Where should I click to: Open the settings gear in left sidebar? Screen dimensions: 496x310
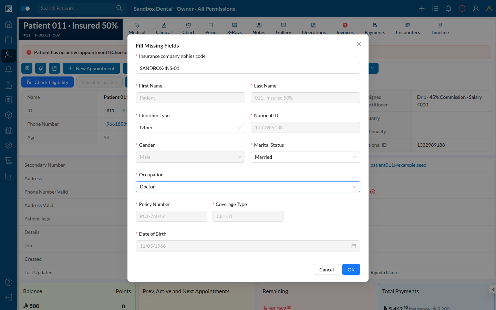[x=9, y=145]
